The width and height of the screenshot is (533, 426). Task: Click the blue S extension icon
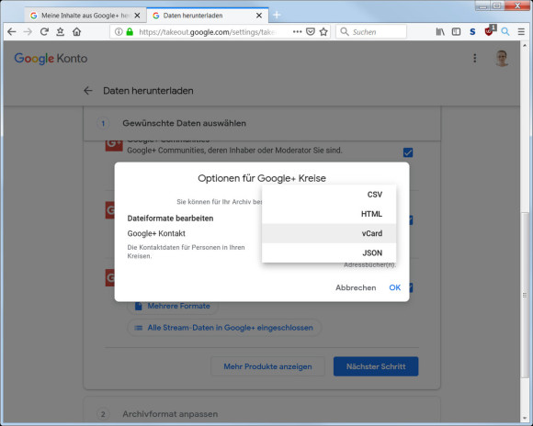(472, 32)
